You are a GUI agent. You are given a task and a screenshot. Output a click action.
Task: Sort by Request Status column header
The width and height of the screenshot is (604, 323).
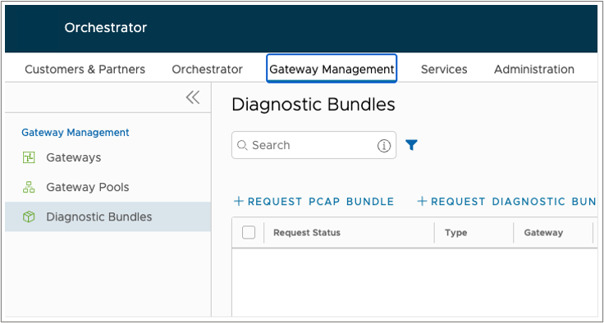tap(307, 233)
